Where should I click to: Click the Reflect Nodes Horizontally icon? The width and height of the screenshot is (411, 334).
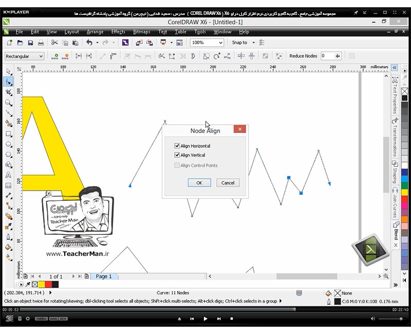point(241,56)
